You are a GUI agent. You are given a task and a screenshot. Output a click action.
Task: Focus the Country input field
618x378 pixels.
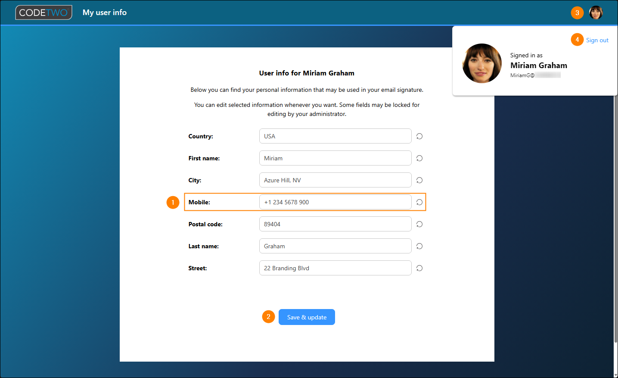point(335,136)
